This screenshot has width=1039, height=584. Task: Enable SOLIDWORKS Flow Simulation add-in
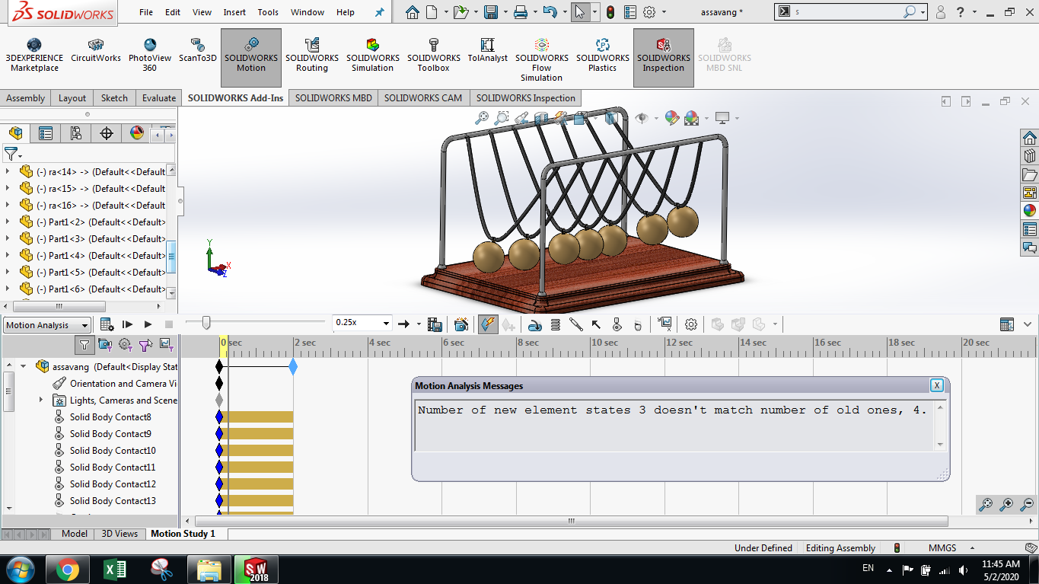(x=542, y=58)
